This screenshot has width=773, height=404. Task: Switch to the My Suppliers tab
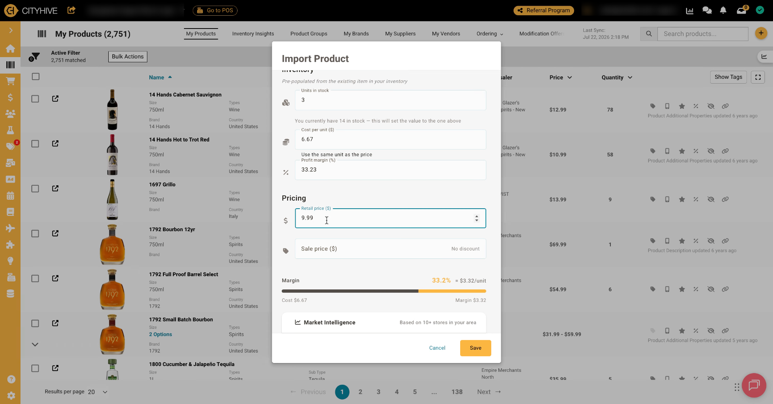(x=400, y=34)
